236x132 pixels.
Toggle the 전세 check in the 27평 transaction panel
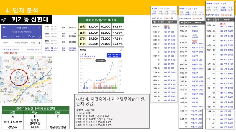point(216,3)
